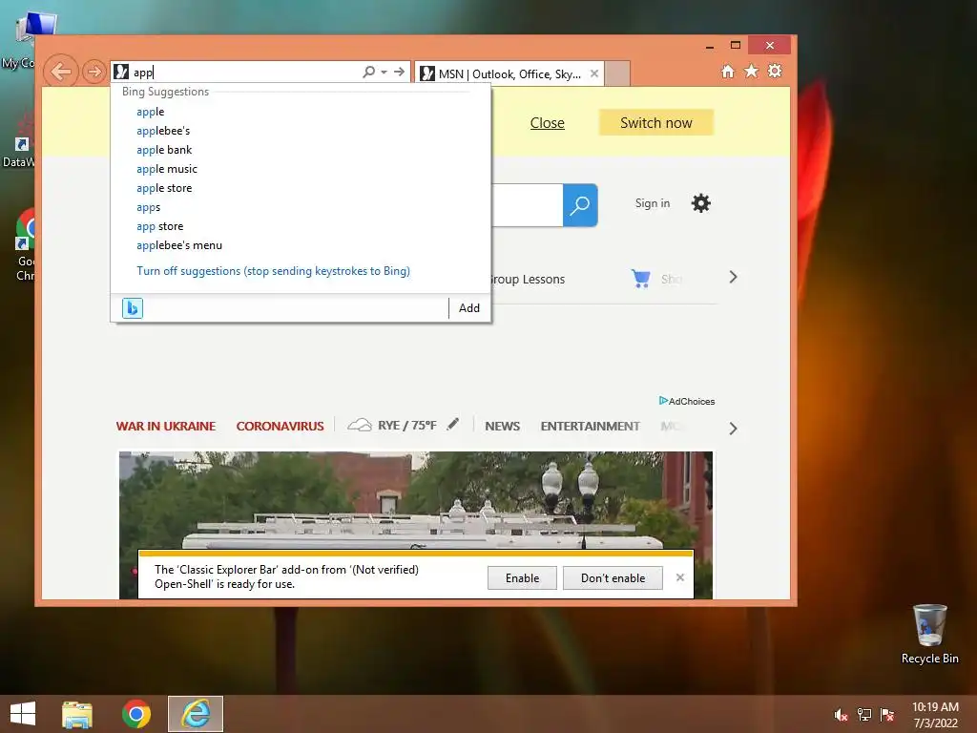977x733 pixels.
Task: Click the blue MSN search button
Action: [x=580, y=205]
